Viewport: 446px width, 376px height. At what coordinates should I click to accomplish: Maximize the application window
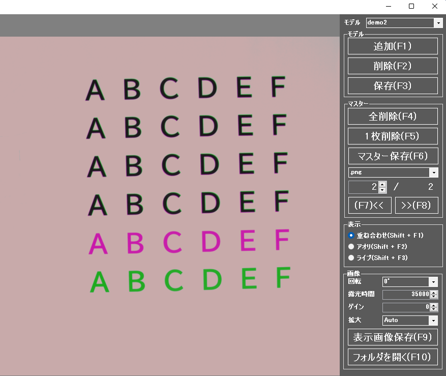[411, 6]
